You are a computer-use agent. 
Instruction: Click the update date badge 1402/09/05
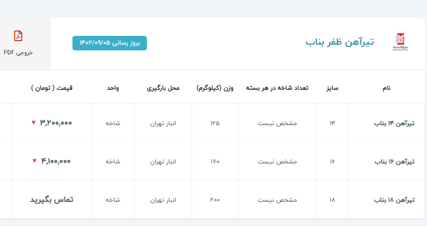pos(109,43)
